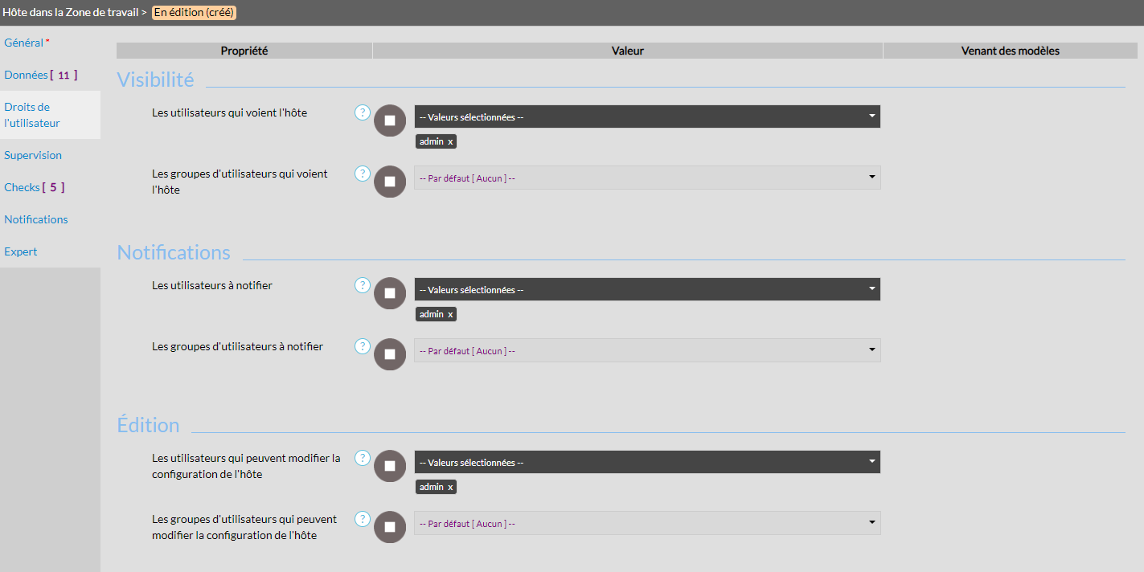Image resolution: width=1144 pixels, height=572 pixels.
Task: Show help for users to notify
Action: (x=363, y=285)
